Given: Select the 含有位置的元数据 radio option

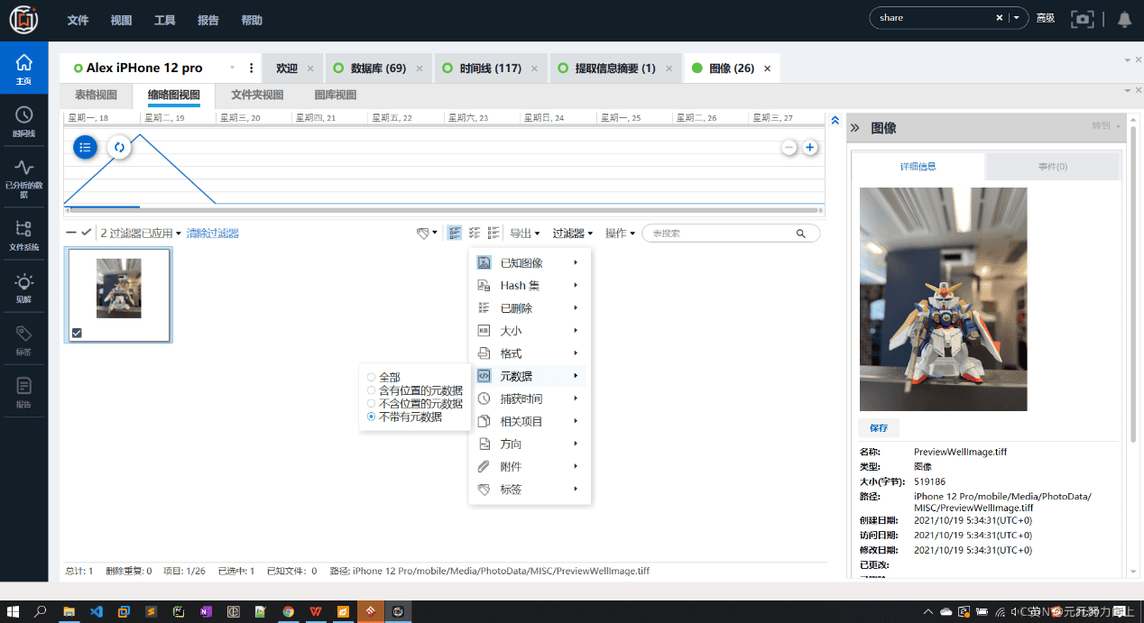Looking at the screenshot, I should point(370,389).
